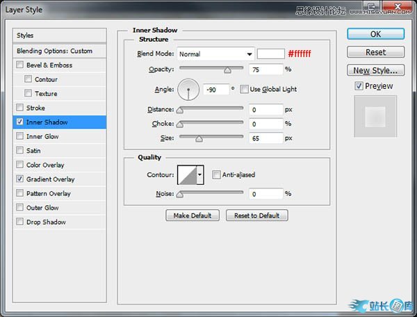The width and height of the screenshot is (417, 317).
Task: Click Reset to Default button
Action: 256,216
